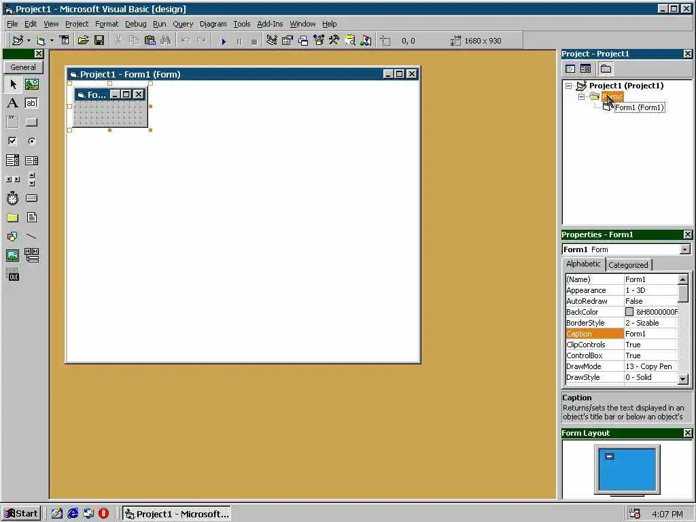Select the ListBox control tool
The height and width of the screenshot is (522, 696).
(31, 160)
